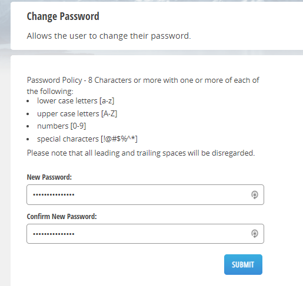Select the numbers [0-9] bullet

click(62, 126)
